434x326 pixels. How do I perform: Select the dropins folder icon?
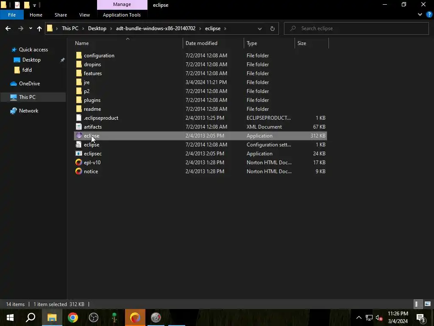click(x=79, y=65)
